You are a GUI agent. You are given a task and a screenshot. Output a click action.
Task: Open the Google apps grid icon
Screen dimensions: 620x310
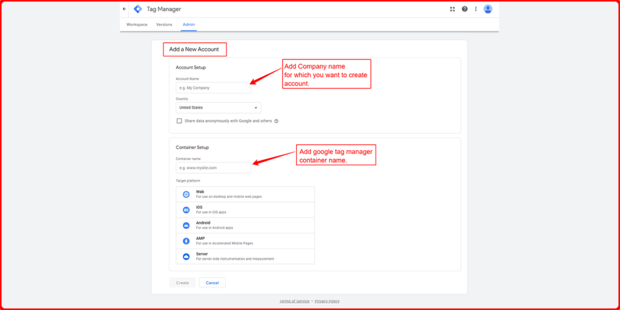coord(452,9)
